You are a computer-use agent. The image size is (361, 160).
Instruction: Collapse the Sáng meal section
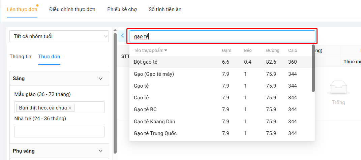point(100,78)
